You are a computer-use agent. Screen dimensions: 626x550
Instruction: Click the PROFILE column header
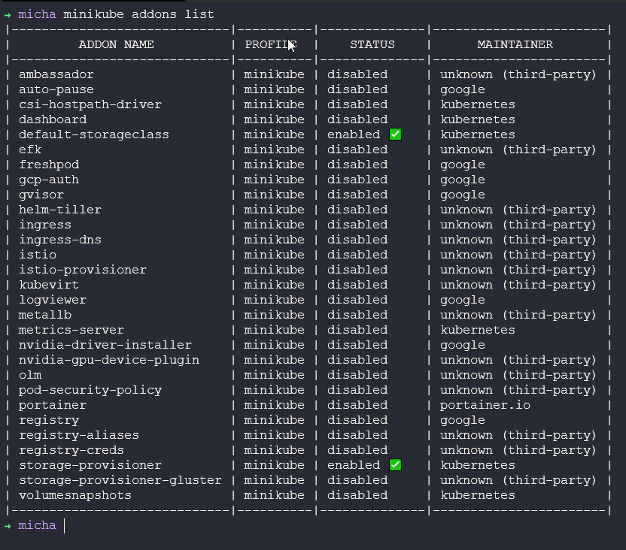pos(270,44)
